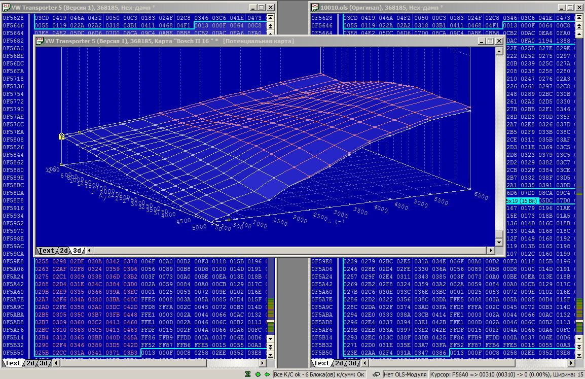
Task: Select cell 029B in VW Transporter row 0F5A60
Action: point(42,292)
